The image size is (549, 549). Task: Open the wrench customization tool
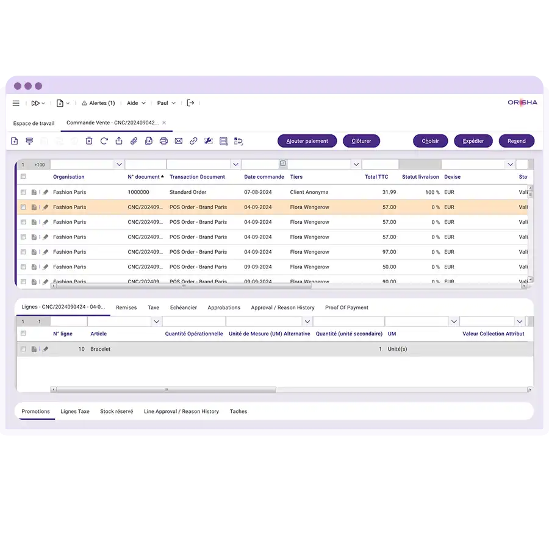coord(209,141)
